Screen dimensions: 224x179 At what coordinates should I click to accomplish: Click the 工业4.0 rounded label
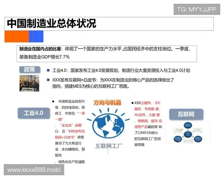tap(34, 113)
